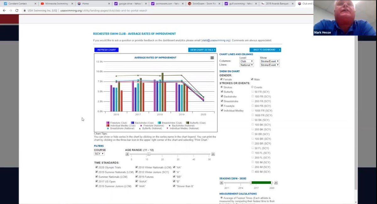The image size is (377, 204).
Task: Click the age range slider handle
Action: (x=149, y=154)
